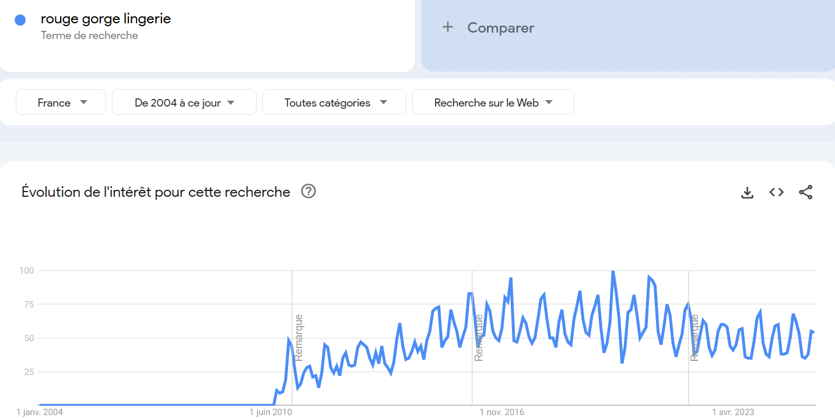Click the plus icon beside Comparer

click(x=448, y=27)
